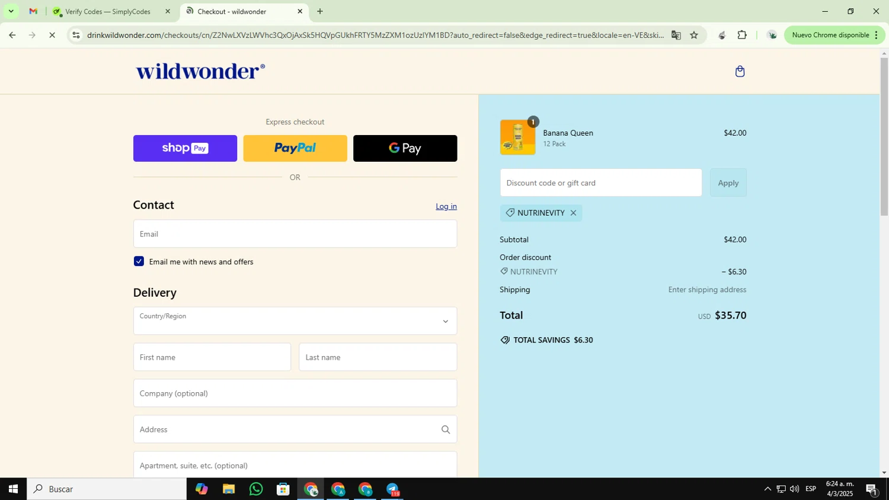The width and height of the screenshot is (889, 500).
Task: Click the address search magnifier icon
Action: point(446,430)
